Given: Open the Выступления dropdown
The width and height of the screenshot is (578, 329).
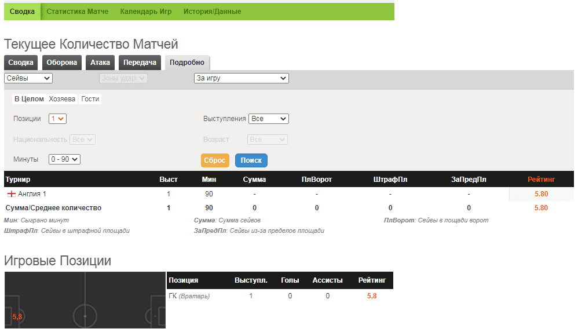Looking at the screenshot, I should (269, 119).
